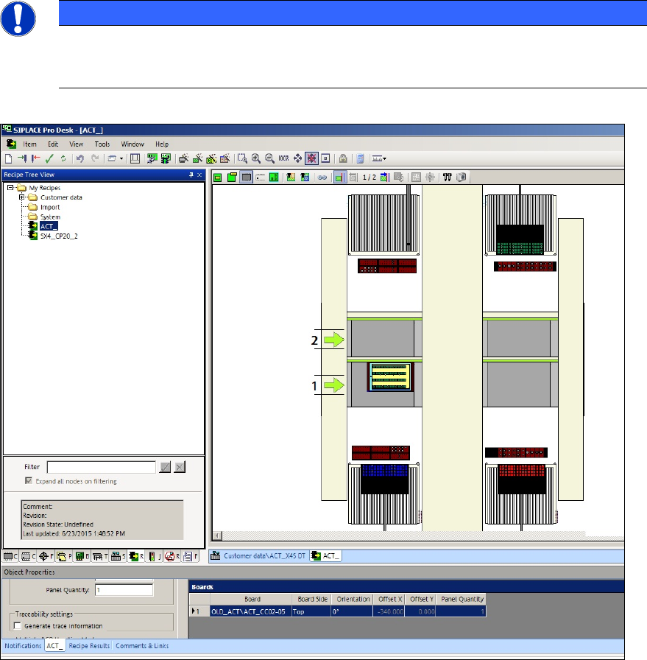Click the next-board arrow icon after 1 / 2
The height and width of the screenshot is (660, 647).
coord(384,178)
